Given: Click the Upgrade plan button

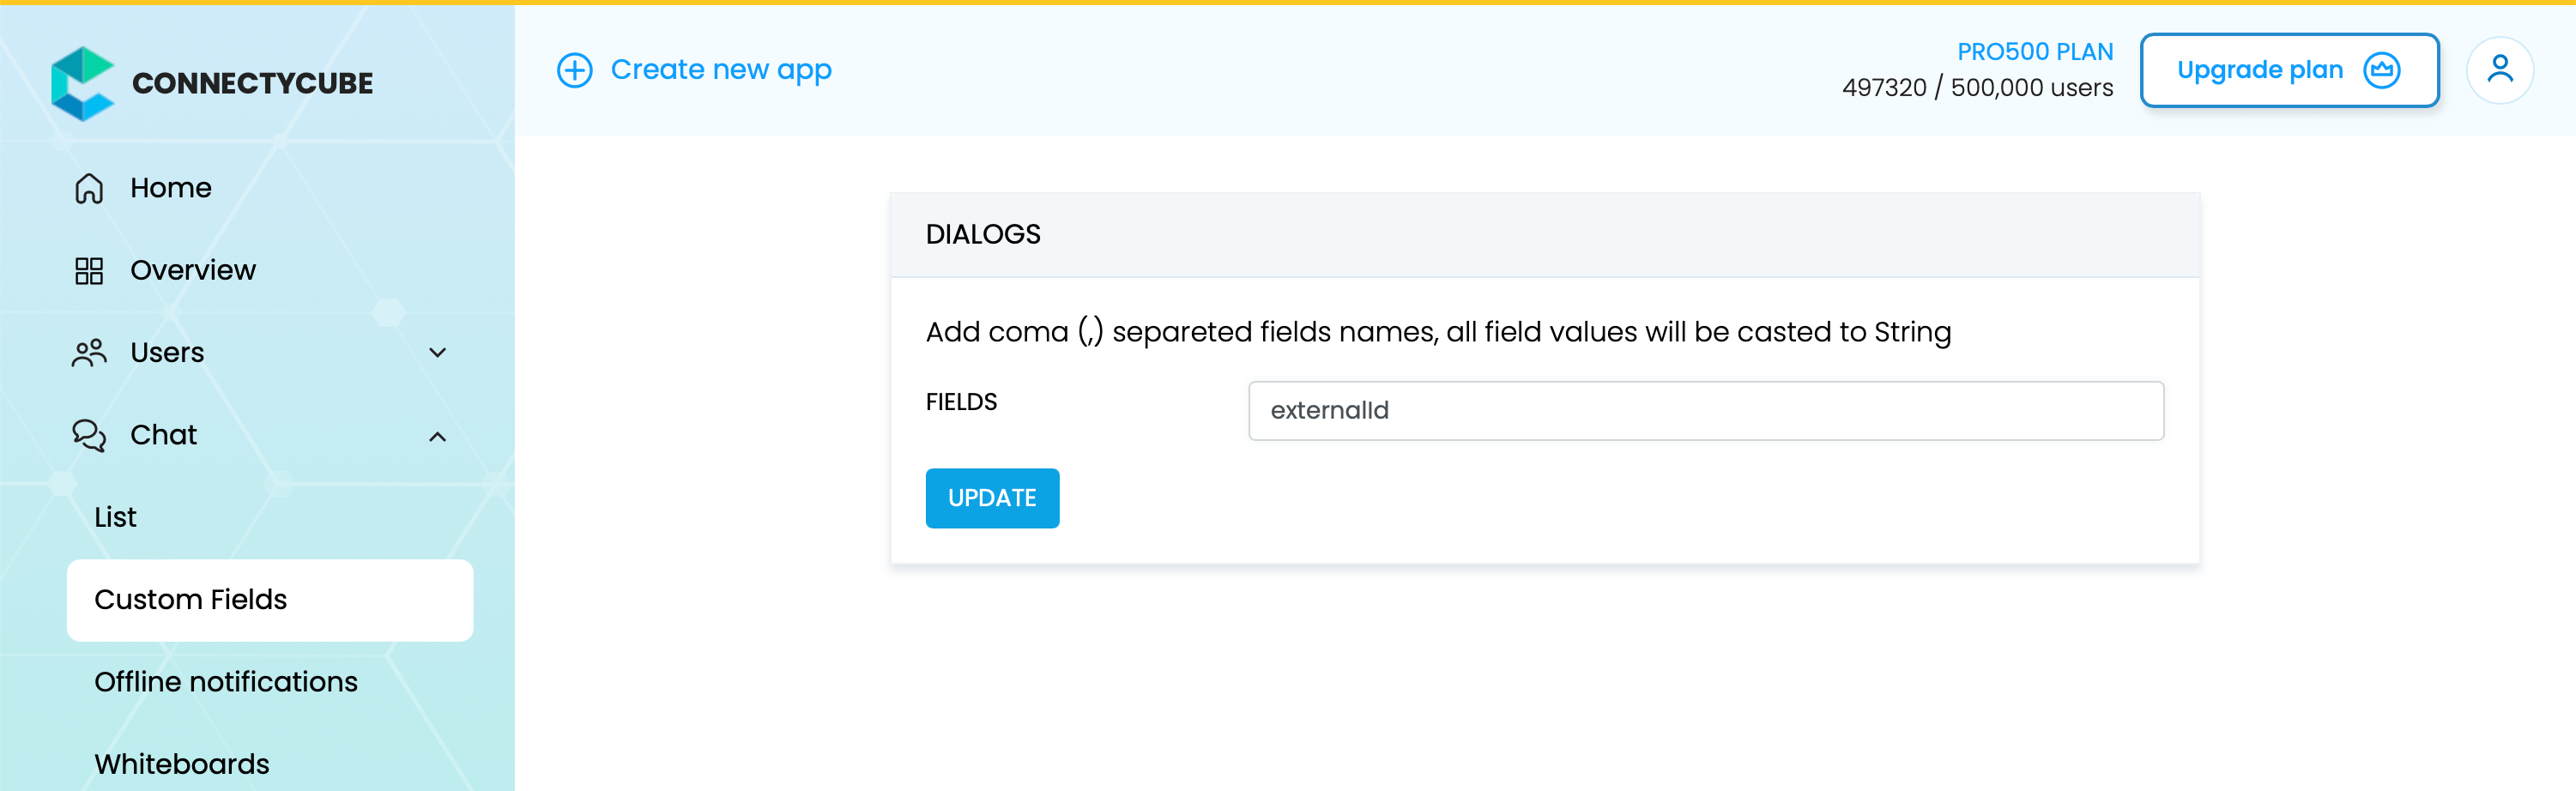Looking at the screenshot, I should 2290,70.
